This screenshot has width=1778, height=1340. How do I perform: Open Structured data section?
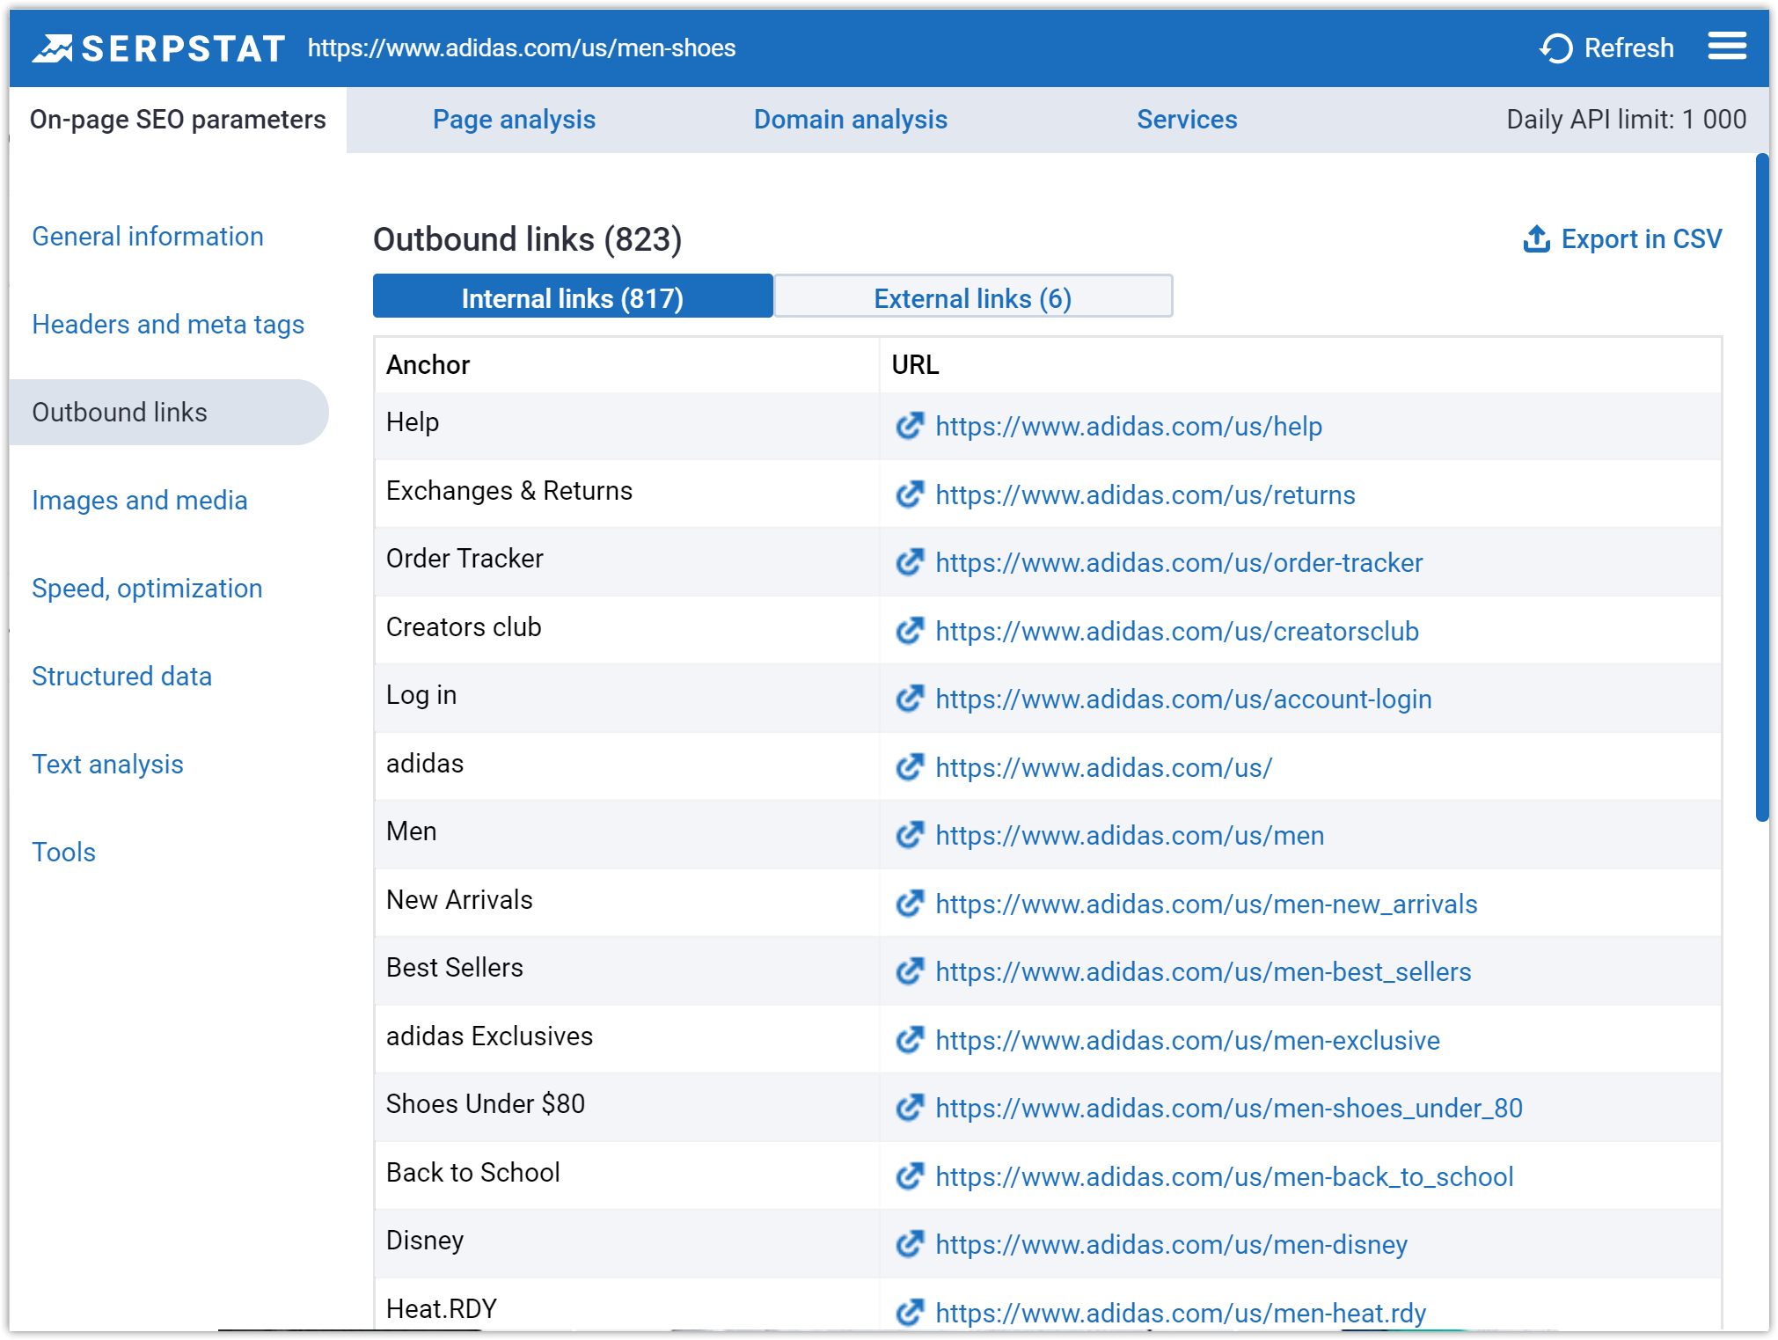pyautogui.click(x=121, y=677)
